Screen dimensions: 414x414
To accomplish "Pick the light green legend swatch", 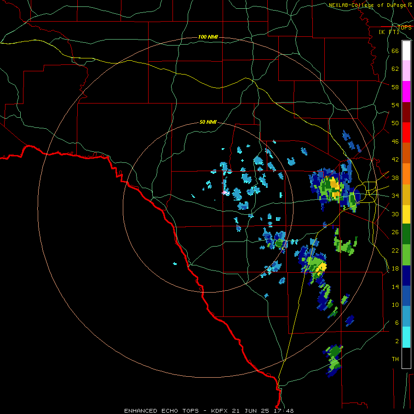I will (x=406, y=255).
